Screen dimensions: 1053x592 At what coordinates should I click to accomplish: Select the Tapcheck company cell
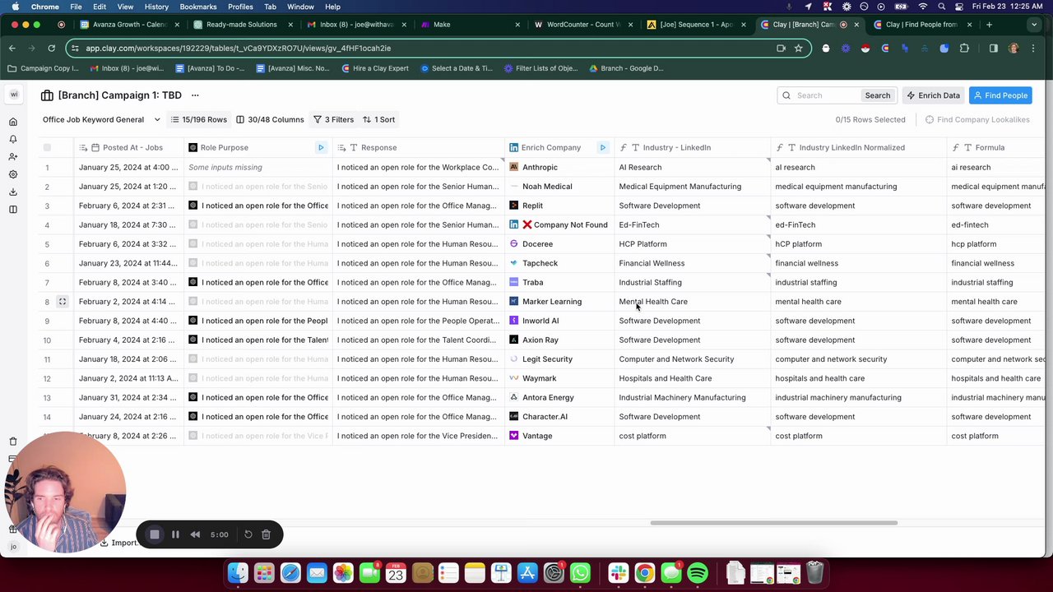click(x=559, y=263)
